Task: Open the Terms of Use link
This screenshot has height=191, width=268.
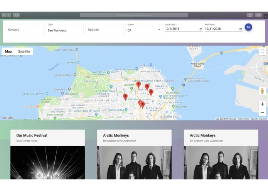Action: point(244,119)
